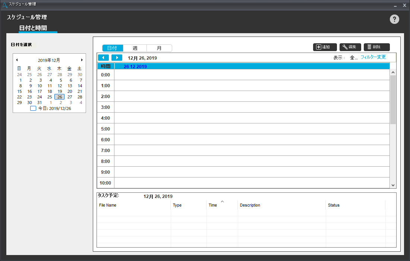Sort by the Type column header
Screen dimensions: 410x261
pyautogui.click(x=189, y=205)
